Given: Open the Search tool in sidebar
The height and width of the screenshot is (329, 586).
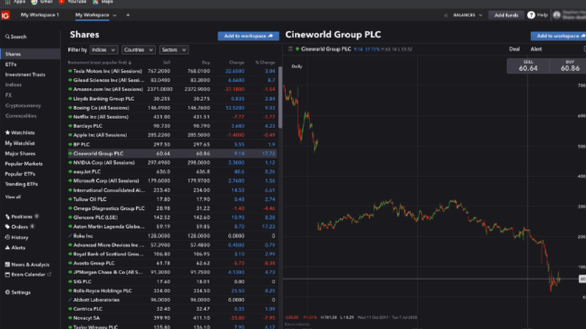Looking at the screenshot, I should click(16, 37).
